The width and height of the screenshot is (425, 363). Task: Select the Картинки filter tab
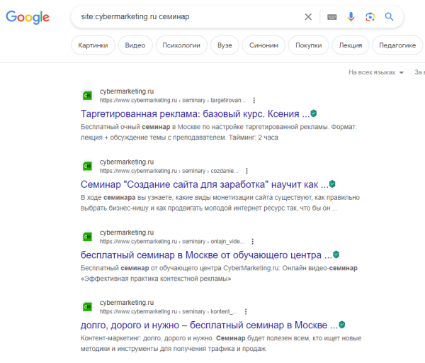[93, 45]
